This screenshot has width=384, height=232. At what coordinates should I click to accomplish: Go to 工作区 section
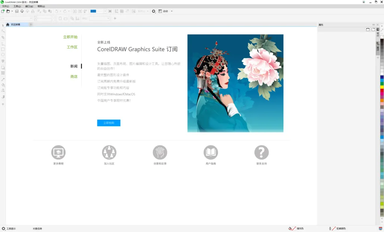pyautogui.click(x=72, y=47)
